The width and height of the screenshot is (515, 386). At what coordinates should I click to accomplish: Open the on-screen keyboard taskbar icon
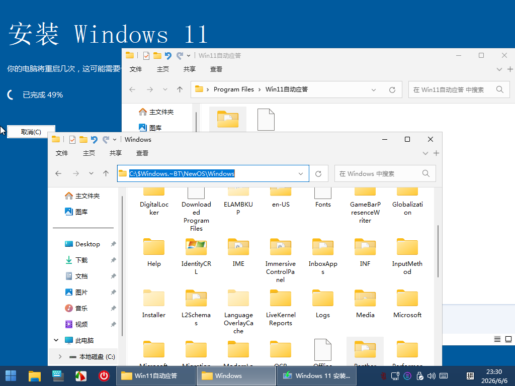coord(58,376)
